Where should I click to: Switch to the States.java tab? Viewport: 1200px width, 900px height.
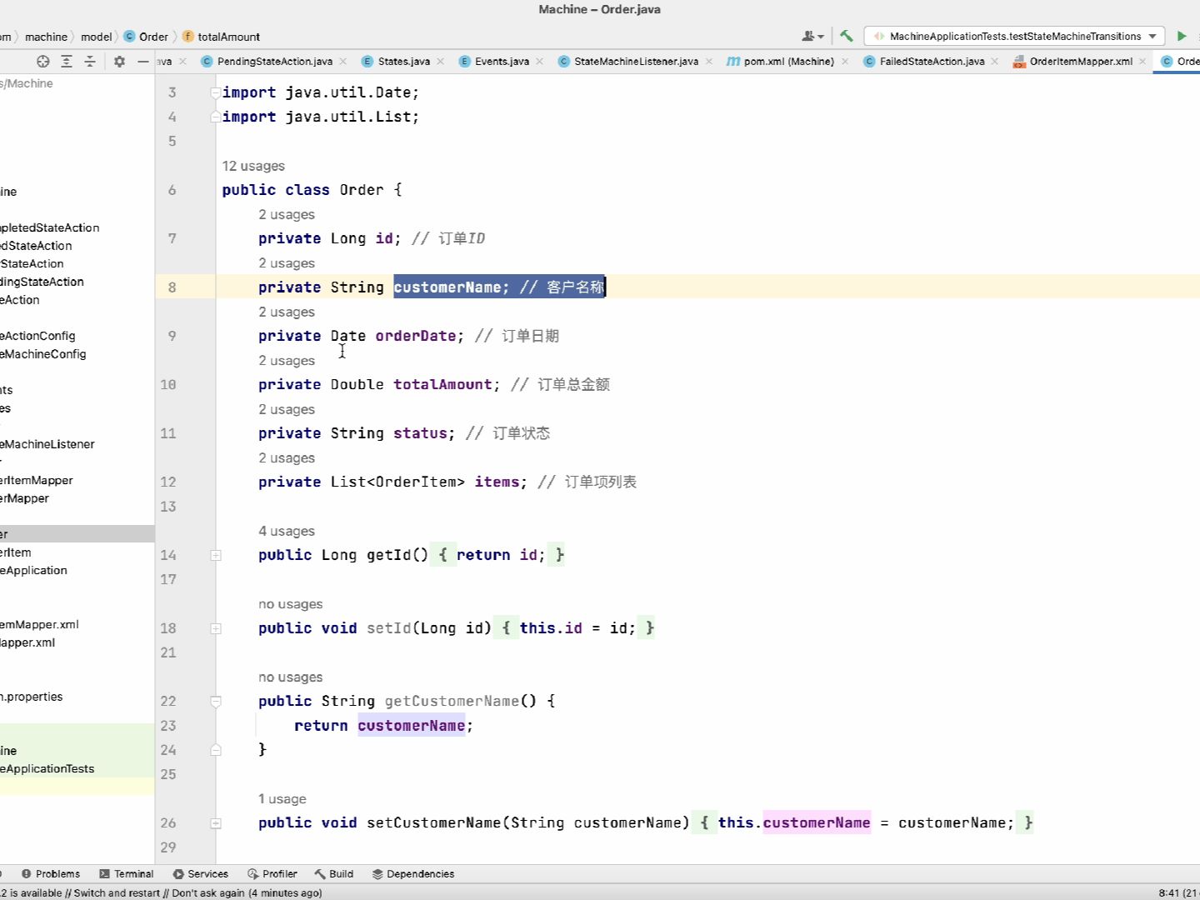click(x=403, y=62)
